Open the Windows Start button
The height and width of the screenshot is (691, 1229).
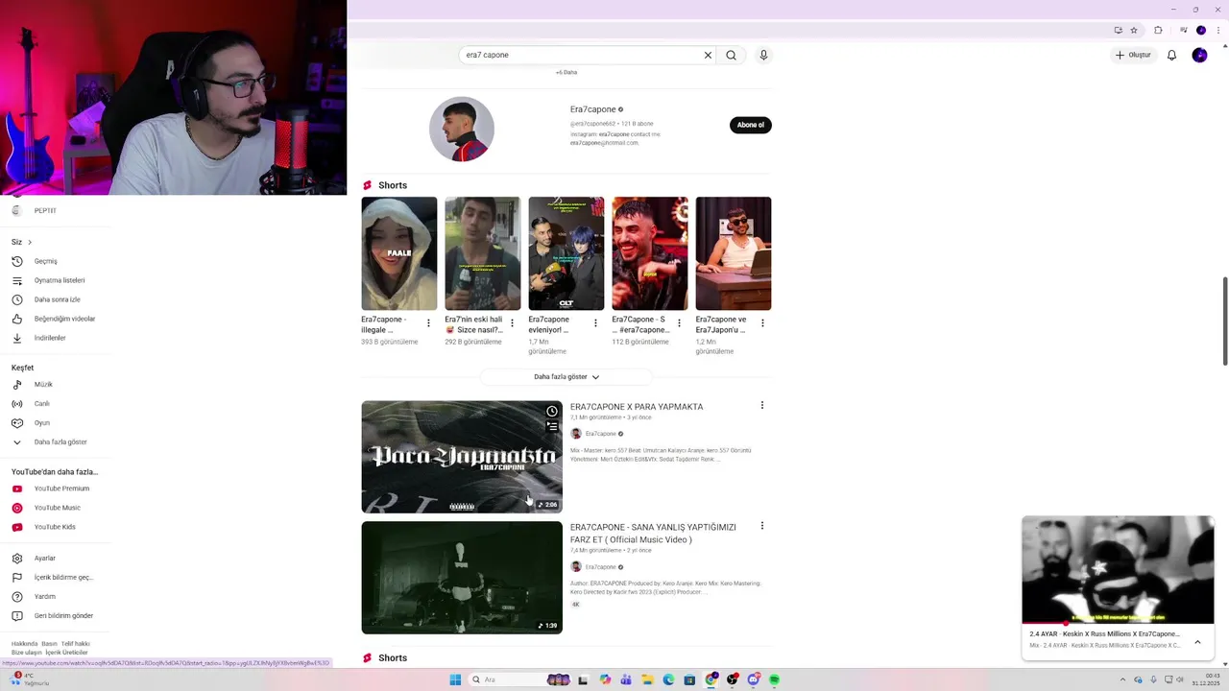click(x=455, y=679)
